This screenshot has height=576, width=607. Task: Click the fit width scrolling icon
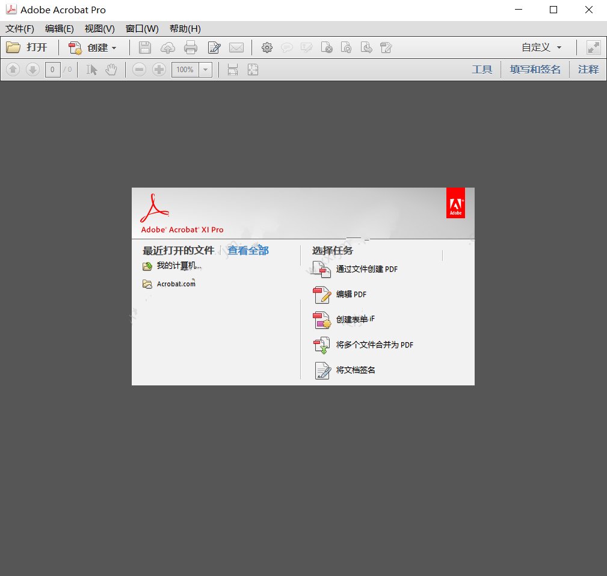click(233, 70)
